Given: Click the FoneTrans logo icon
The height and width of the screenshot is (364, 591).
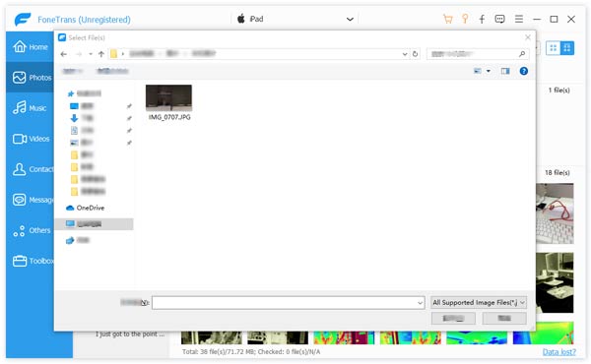Looking at the screenshot, I should point(23,19).
